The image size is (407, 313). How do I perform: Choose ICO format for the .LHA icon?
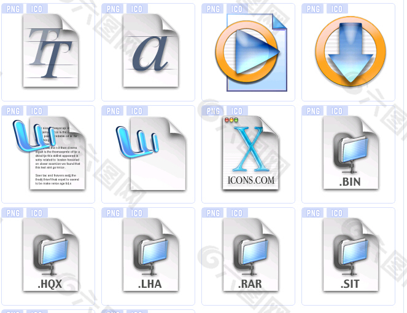(x=137, y=213)
